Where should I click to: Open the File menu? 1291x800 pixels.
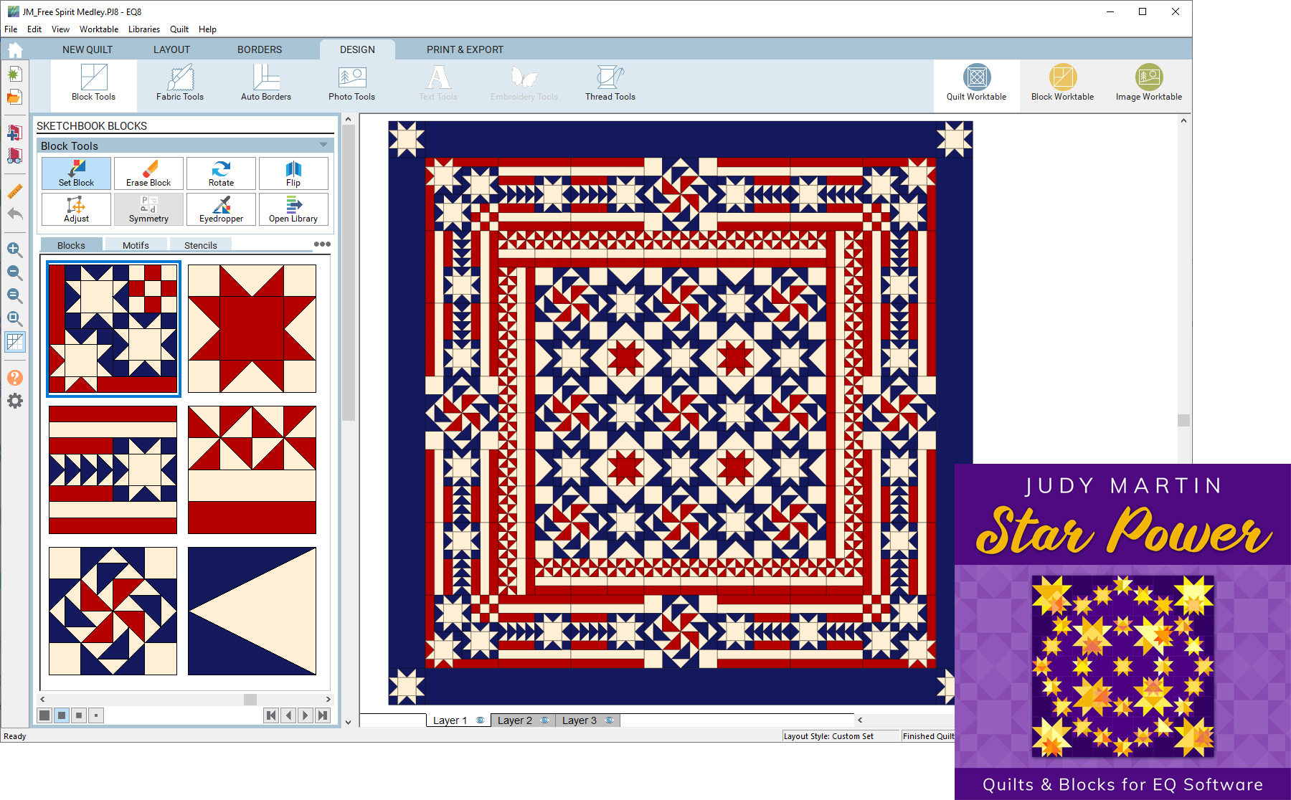[11, 29]
